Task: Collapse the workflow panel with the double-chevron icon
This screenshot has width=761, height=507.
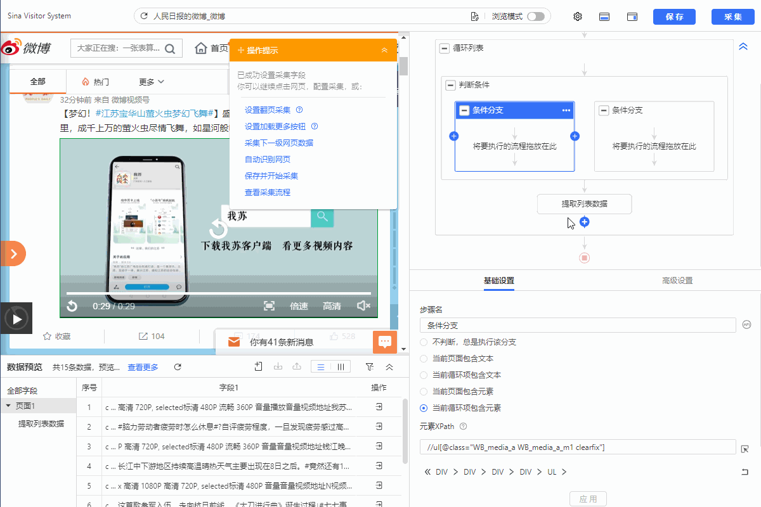Action: (744, 46)
